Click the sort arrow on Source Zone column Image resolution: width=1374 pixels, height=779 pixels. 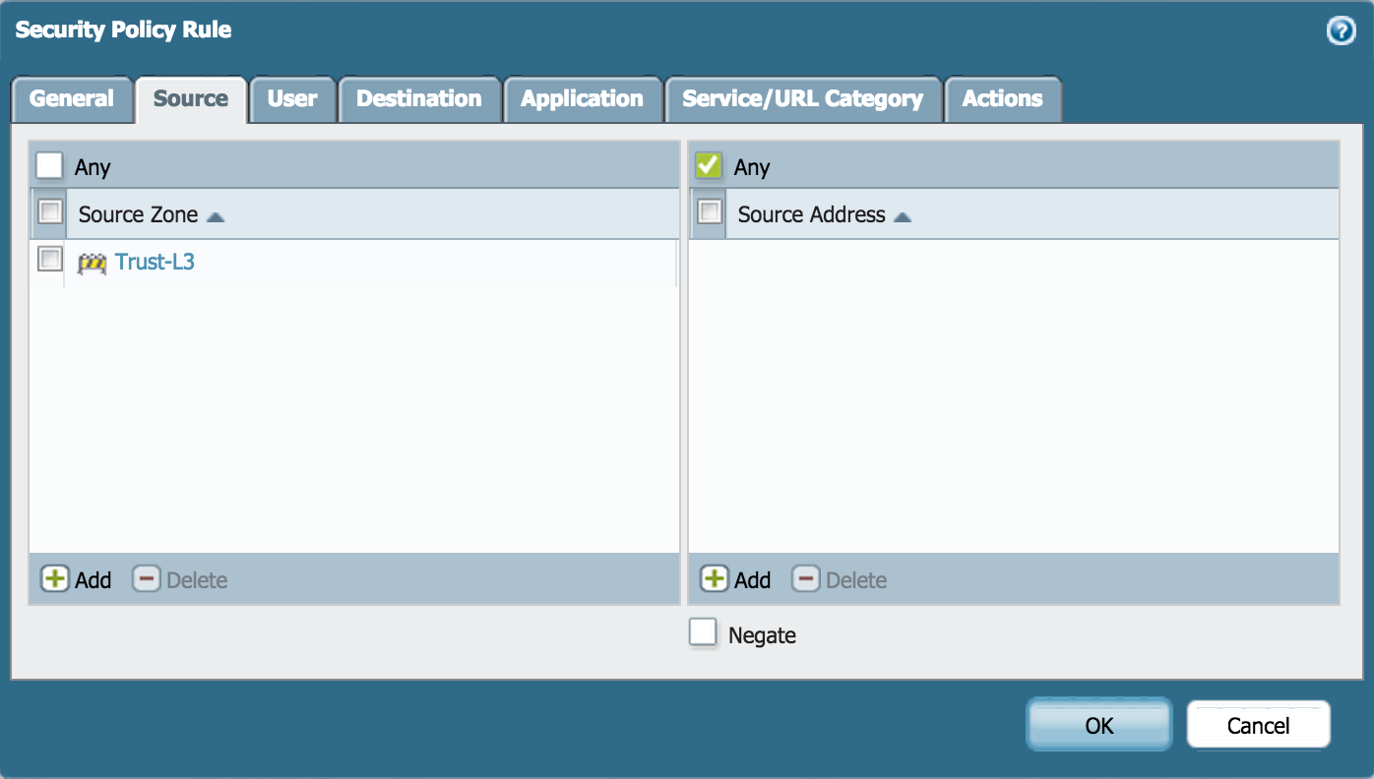point(215,215)
